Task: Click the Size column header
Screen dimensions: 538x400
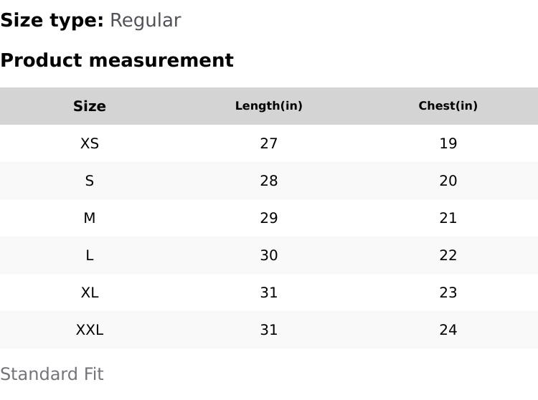Action: coord(90,106)
